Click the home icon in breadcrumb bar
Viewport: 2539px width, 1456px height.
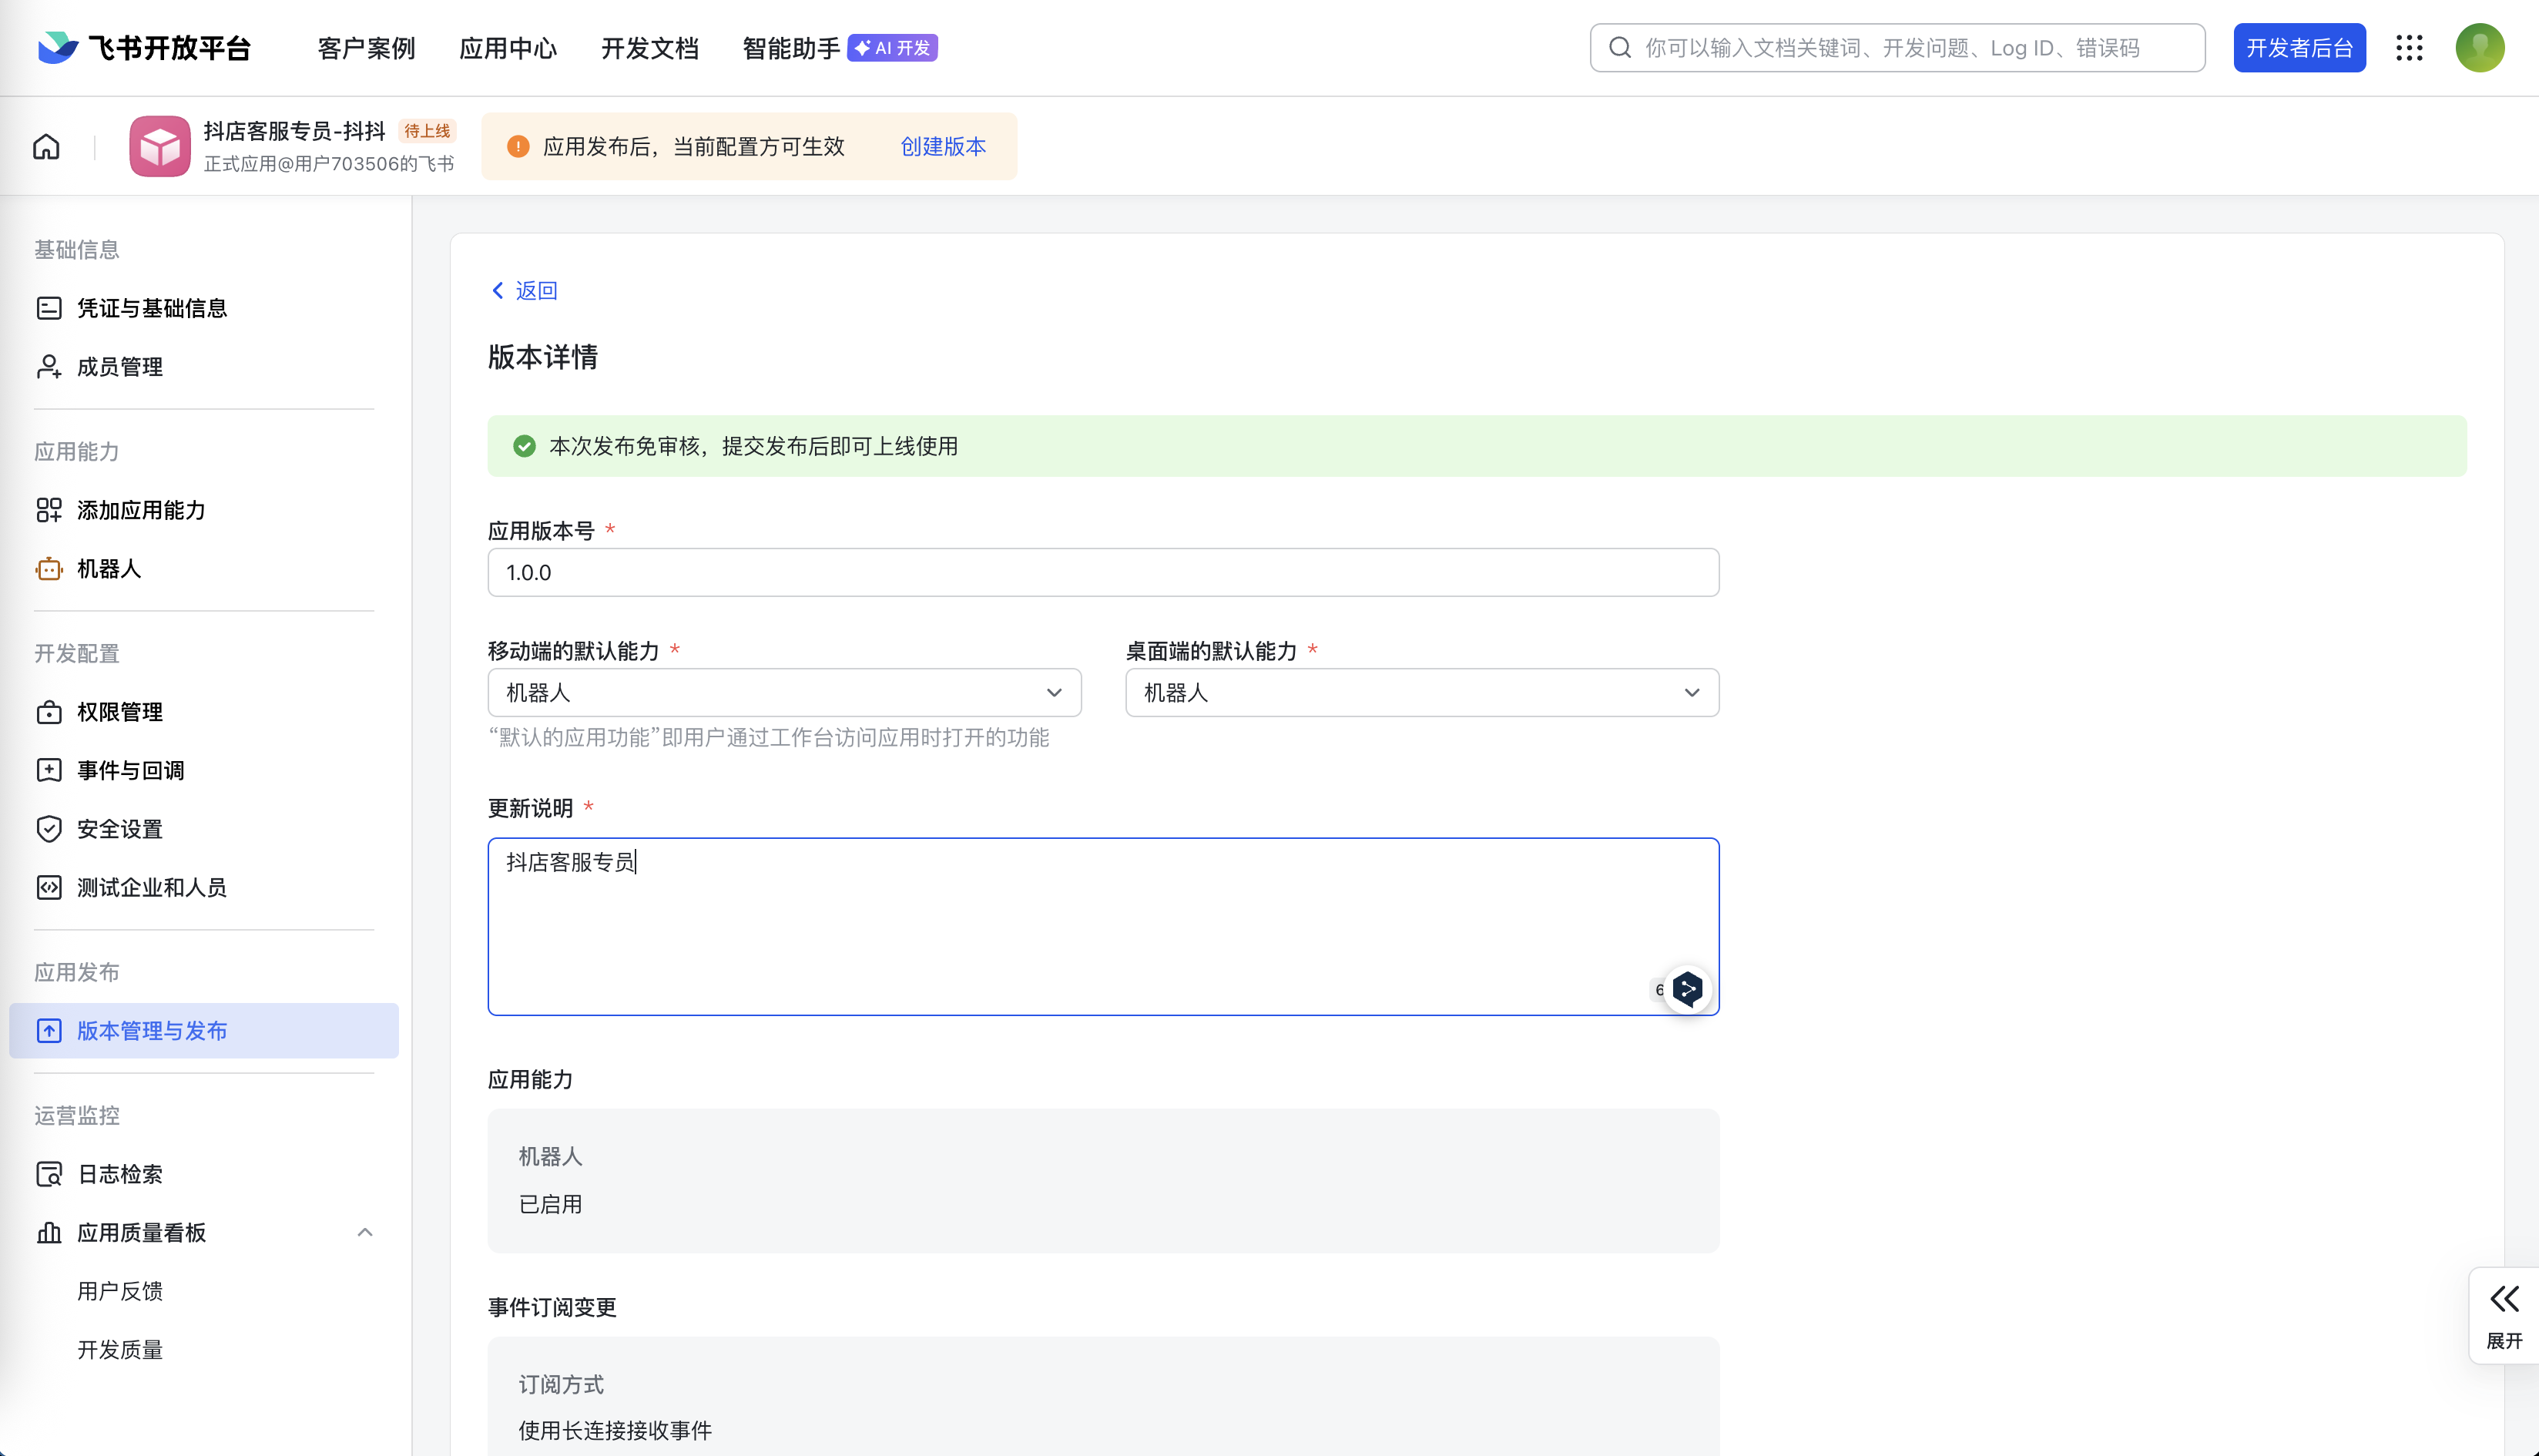46,147
